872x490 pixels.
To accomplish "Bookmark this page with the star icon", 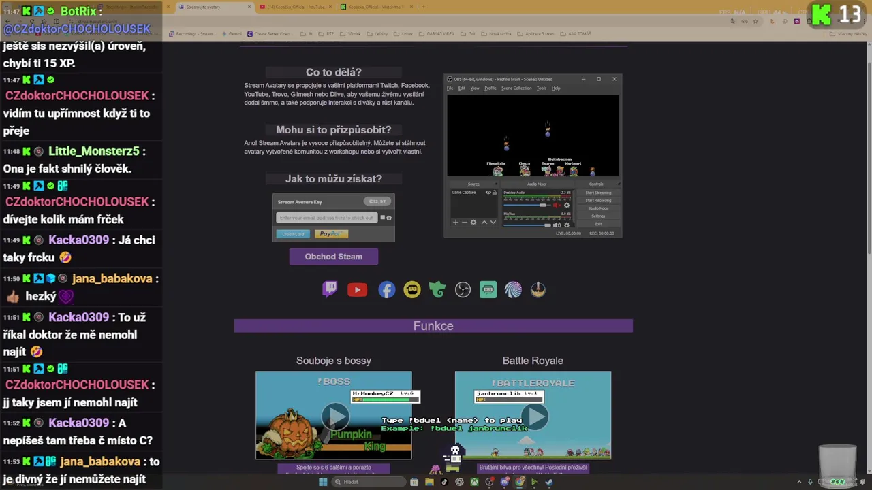I will [756, 22].
